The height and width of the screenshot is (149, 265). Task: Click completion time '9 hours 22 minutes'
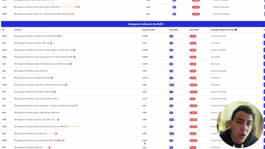click(x=219, y=71)
